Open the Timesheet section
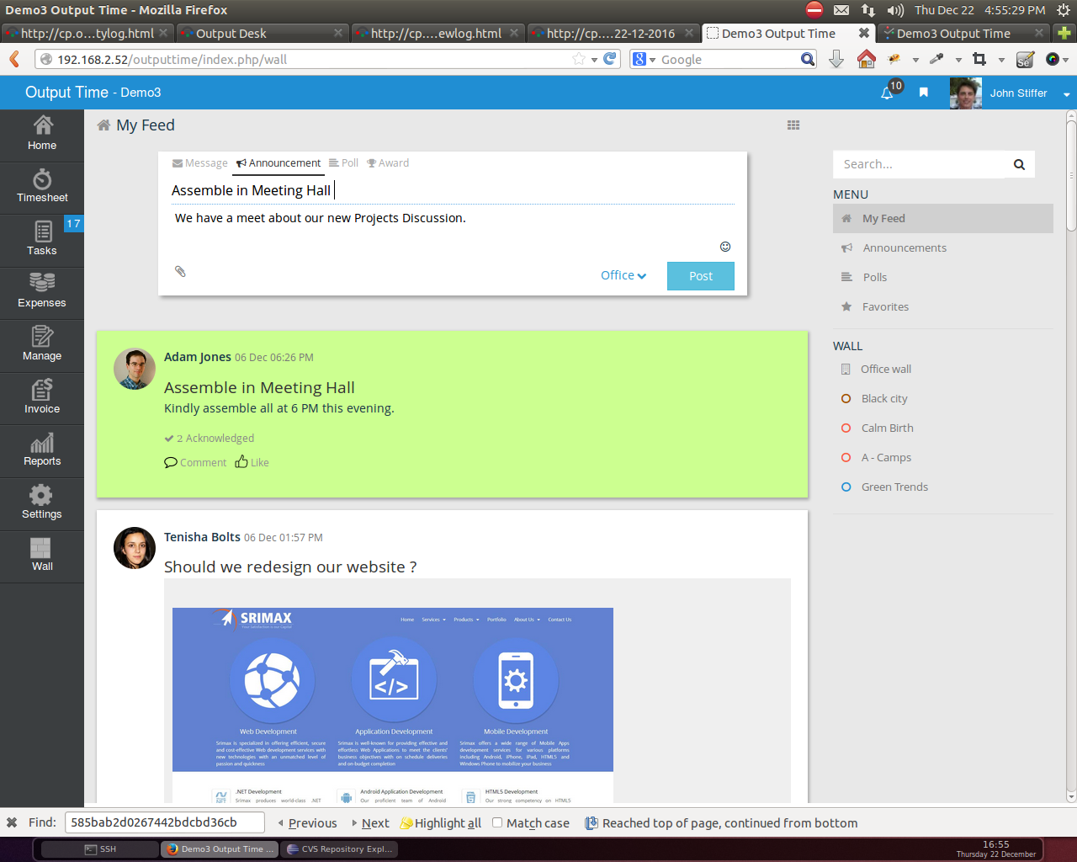The height and width of the screenshot is (862, 1077). pyautogui.click(x=42, y=187)
